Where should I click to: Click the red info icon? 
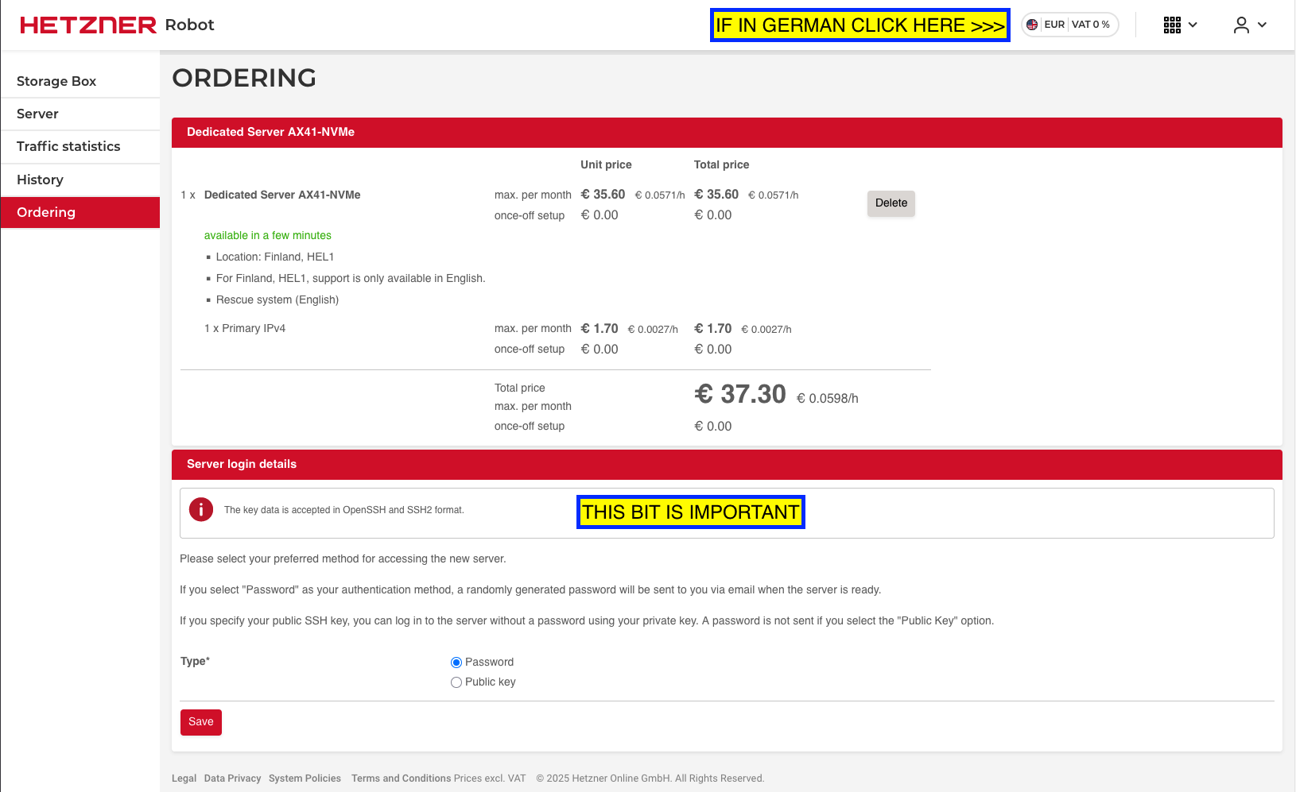click(x=201, y=509)
